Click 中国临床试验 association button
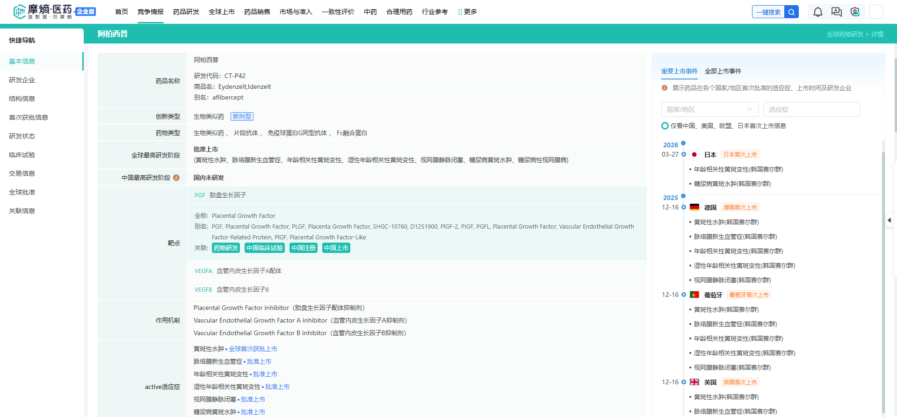 tap(265, 248)
